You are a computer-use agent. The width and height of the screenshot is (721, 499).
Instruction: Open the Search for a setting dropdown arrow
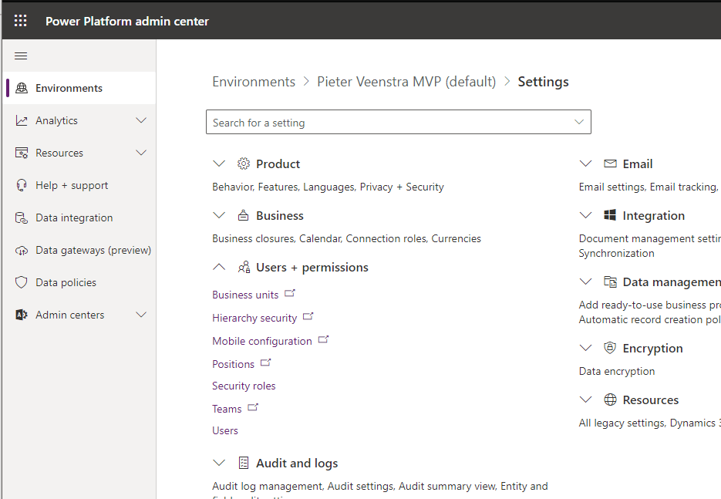coord(579,122)
